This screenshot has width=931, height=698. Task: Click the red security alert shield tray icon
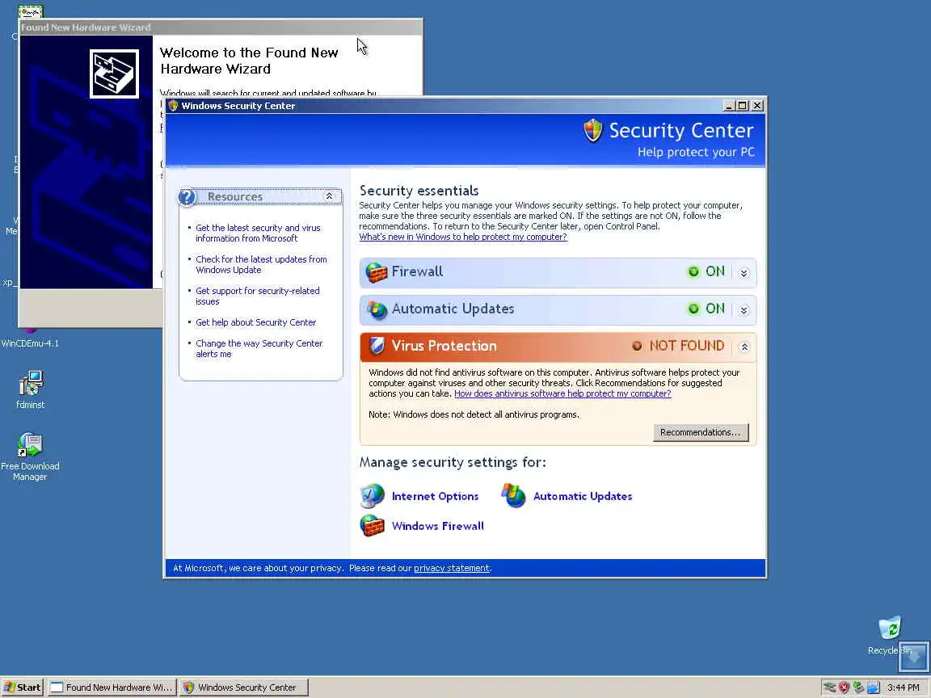(x=844, y=687)
